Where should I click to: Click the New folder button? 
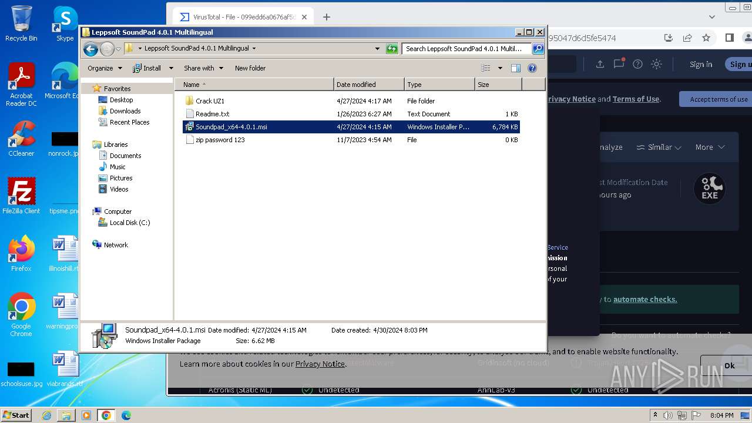pos(250,68)
